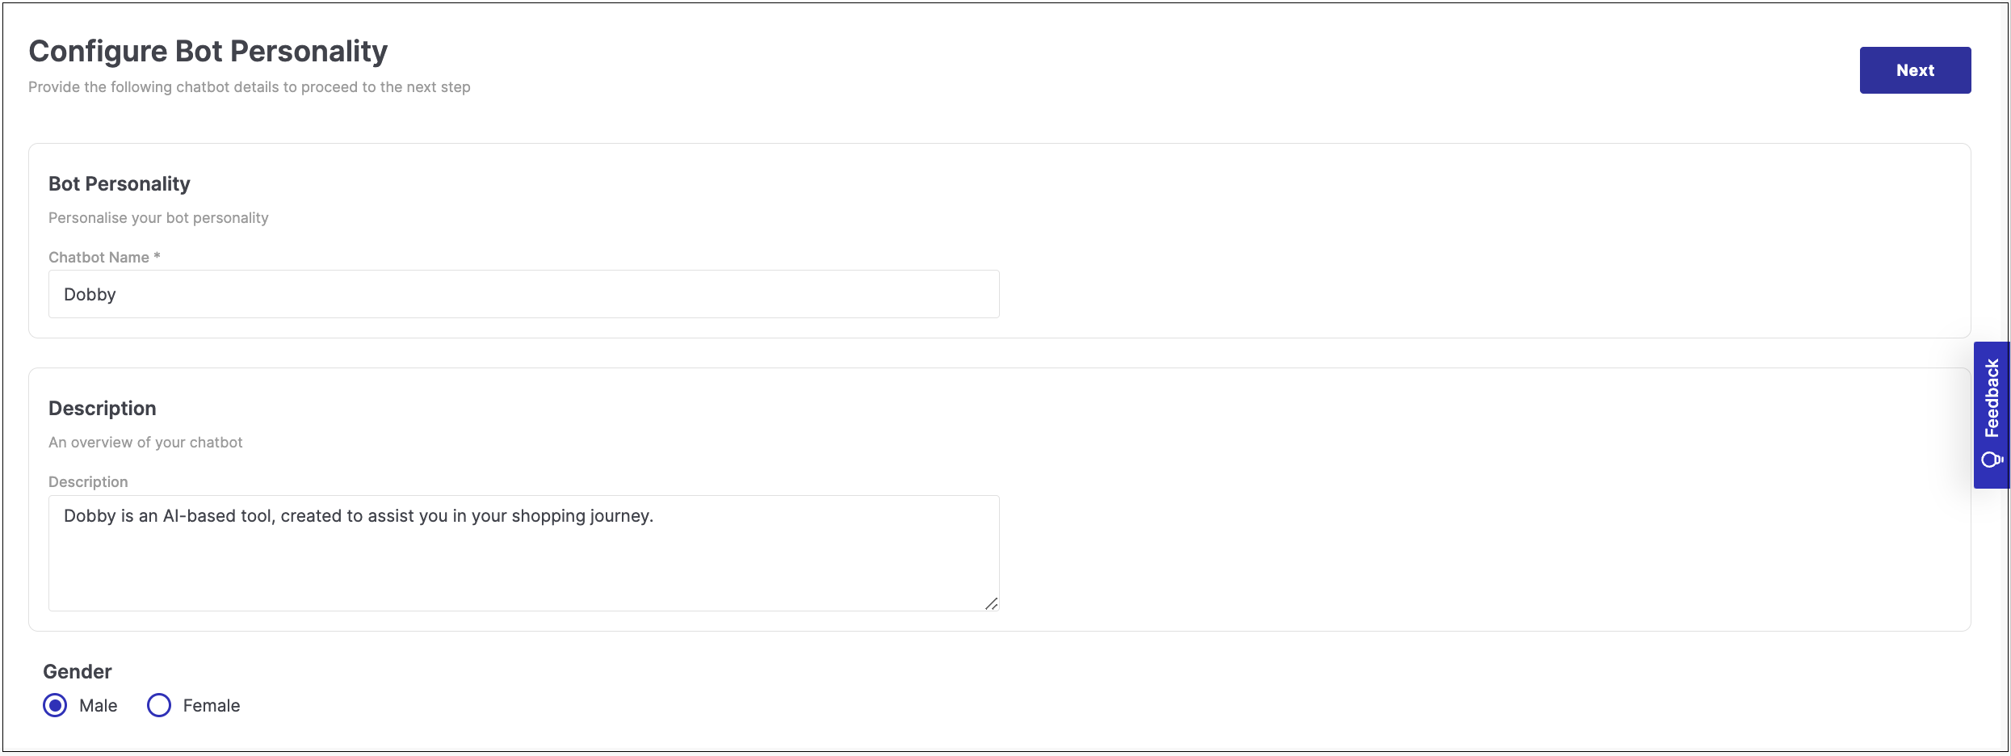This screenshot has width=2011, height=756.
Task: Click the Configure Bot Personality page title
Action: (208, 51)
